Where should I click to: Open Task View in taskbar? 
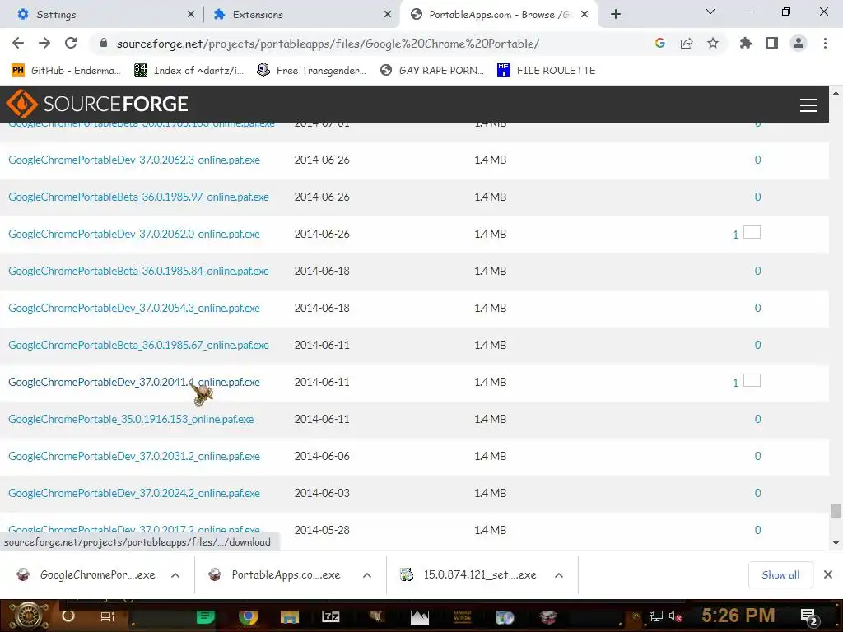click(108, 616)
